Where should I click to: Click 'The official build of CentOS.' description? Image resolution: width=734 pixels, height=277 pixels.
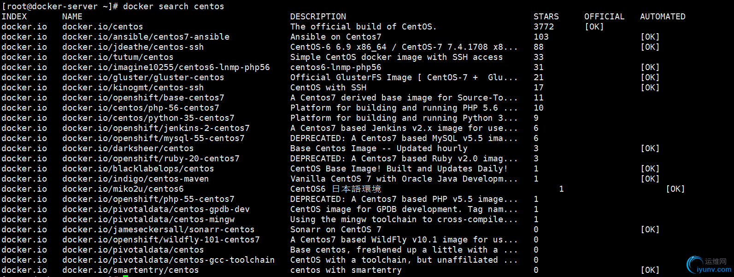364,27
